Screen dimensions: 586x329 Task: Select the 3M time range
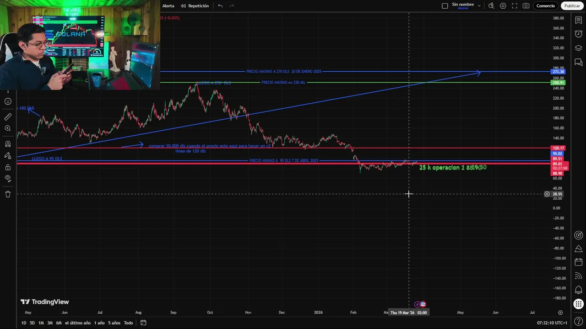pyautogui.click(x=50, y=323)
